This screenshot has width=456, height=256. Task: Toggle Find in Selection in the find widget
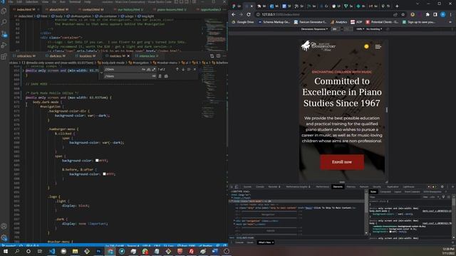pyautogui.click(x=189, y=70)
